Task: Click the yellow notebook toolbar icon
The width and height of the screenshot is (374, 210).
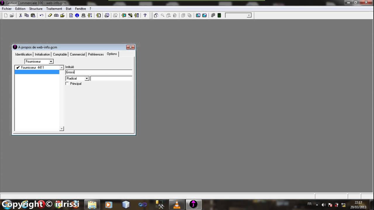Action: point(98,16)
